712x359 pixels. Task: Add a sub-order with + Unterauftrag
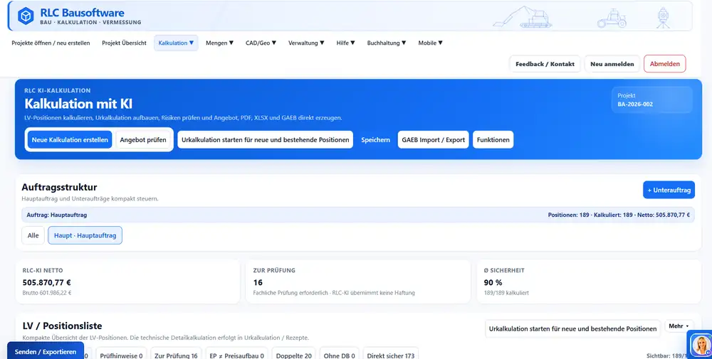click(669, 190)
